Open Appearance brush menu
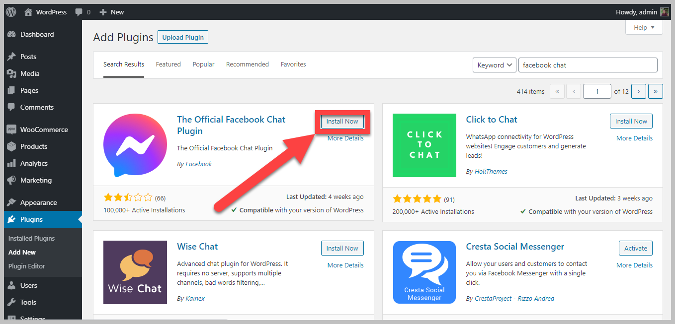The height and width of the screenshot is (324, 675). pyautogui.click(x=43, y=202)
